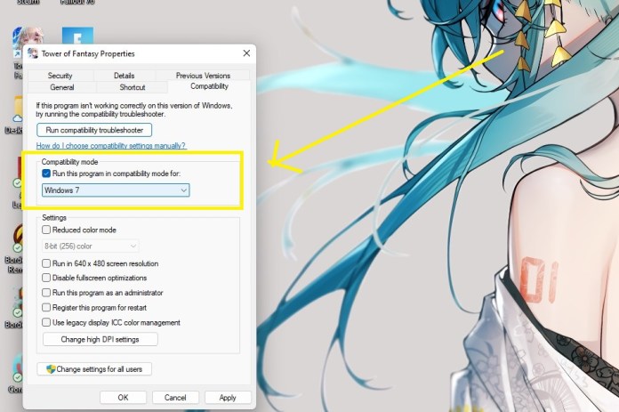Screen dimensions: 619x412
Task: Uncheck Run this program in compatibility mode
Action: click(x=46, y=174)
